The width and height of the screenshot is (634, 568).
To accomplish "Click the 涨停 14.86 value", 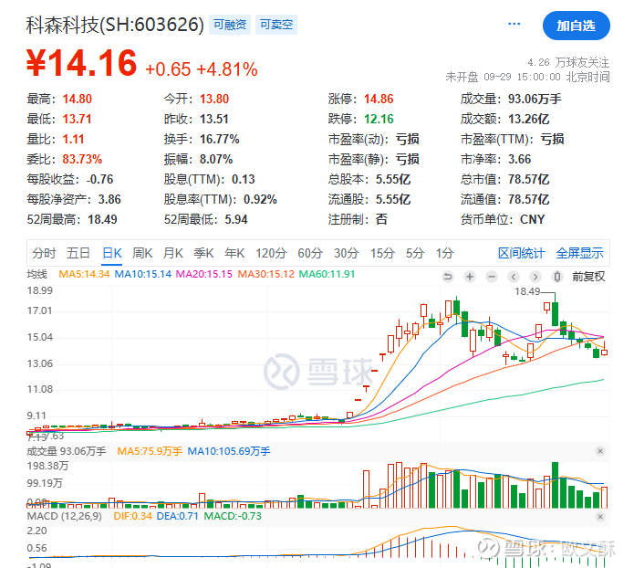I will [x=379, y=99].
